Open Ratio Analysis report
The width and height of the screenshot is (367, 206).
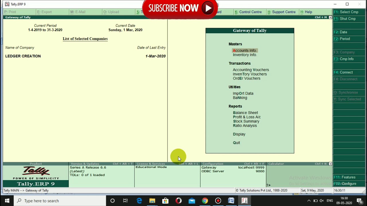[245, 126]
